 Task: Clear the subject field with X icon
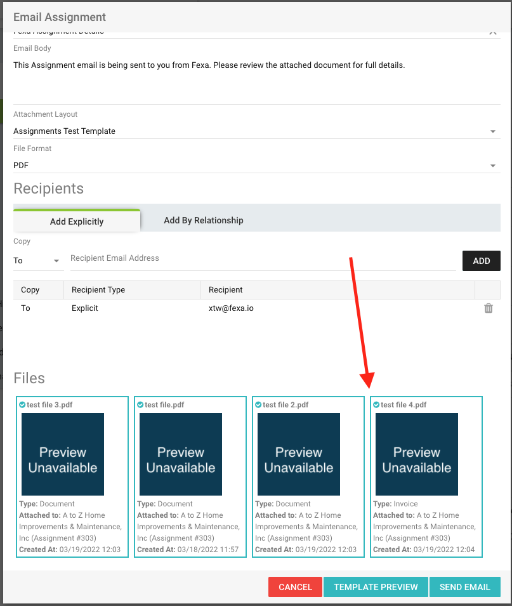(x=492, y=32)
